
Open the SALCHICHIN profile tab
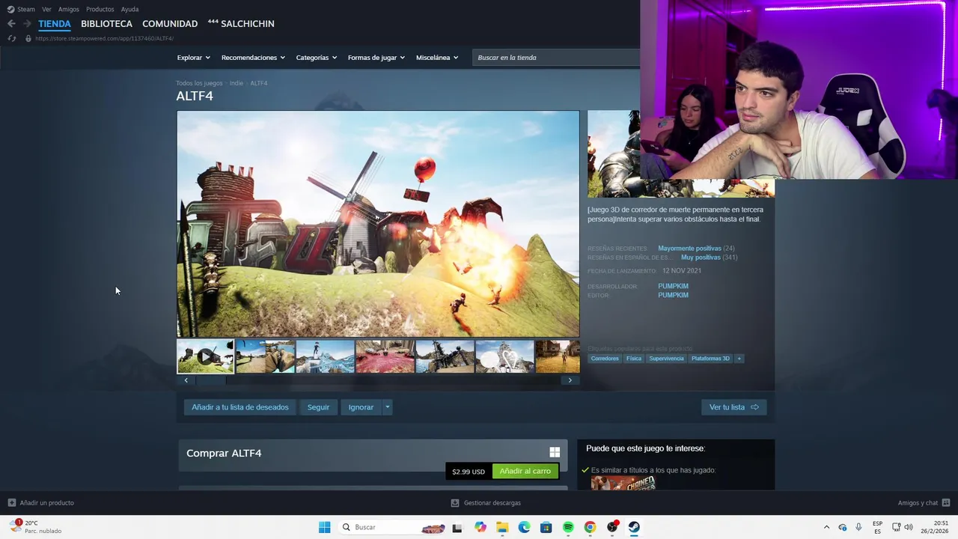click(241, 24)
